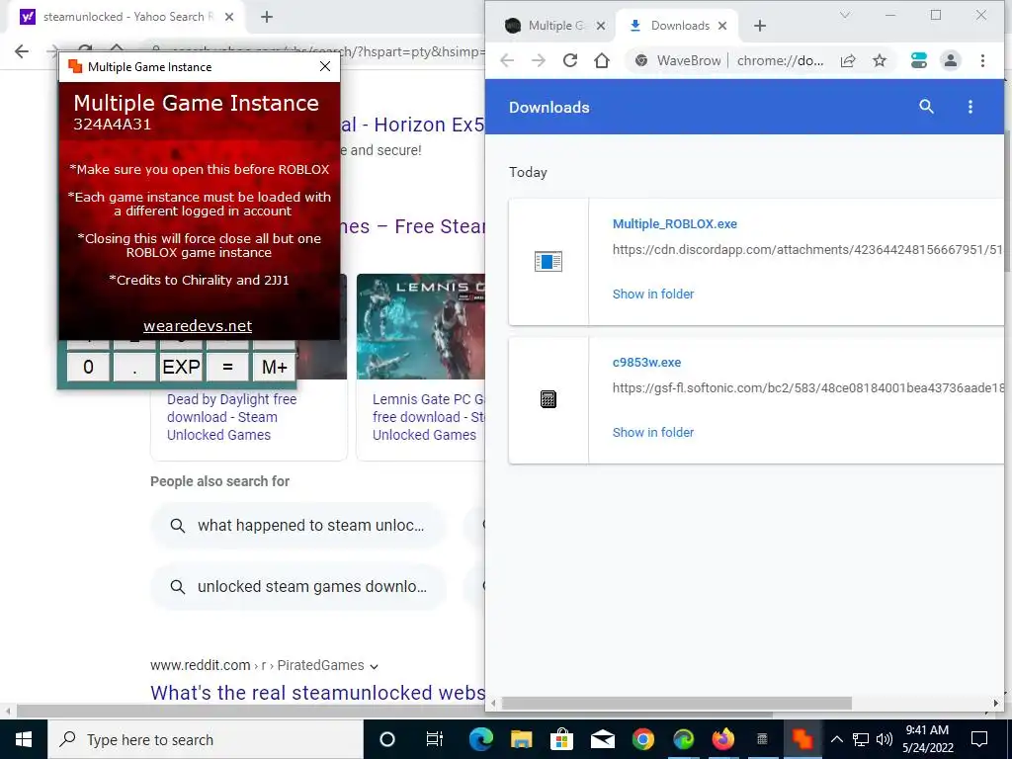Viewport: 1012px width, 759px height.
Task: Open the Windows Start menu
Action: tap(24, 739)
